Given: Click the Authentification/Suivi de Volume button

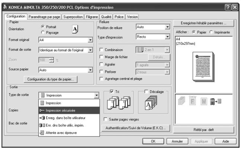Looking at the screenshot, I should tap(136, 128).
